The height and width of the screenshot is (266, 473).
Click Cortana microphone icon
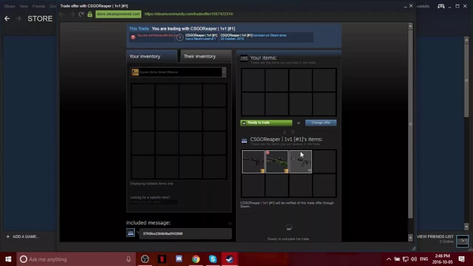129,259
